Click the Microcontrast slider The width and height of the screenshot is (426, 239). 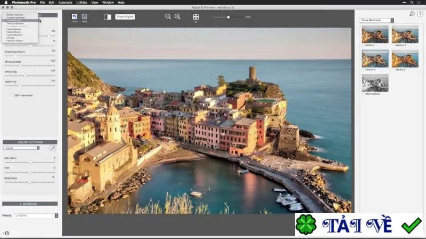(x=30, y=65)
